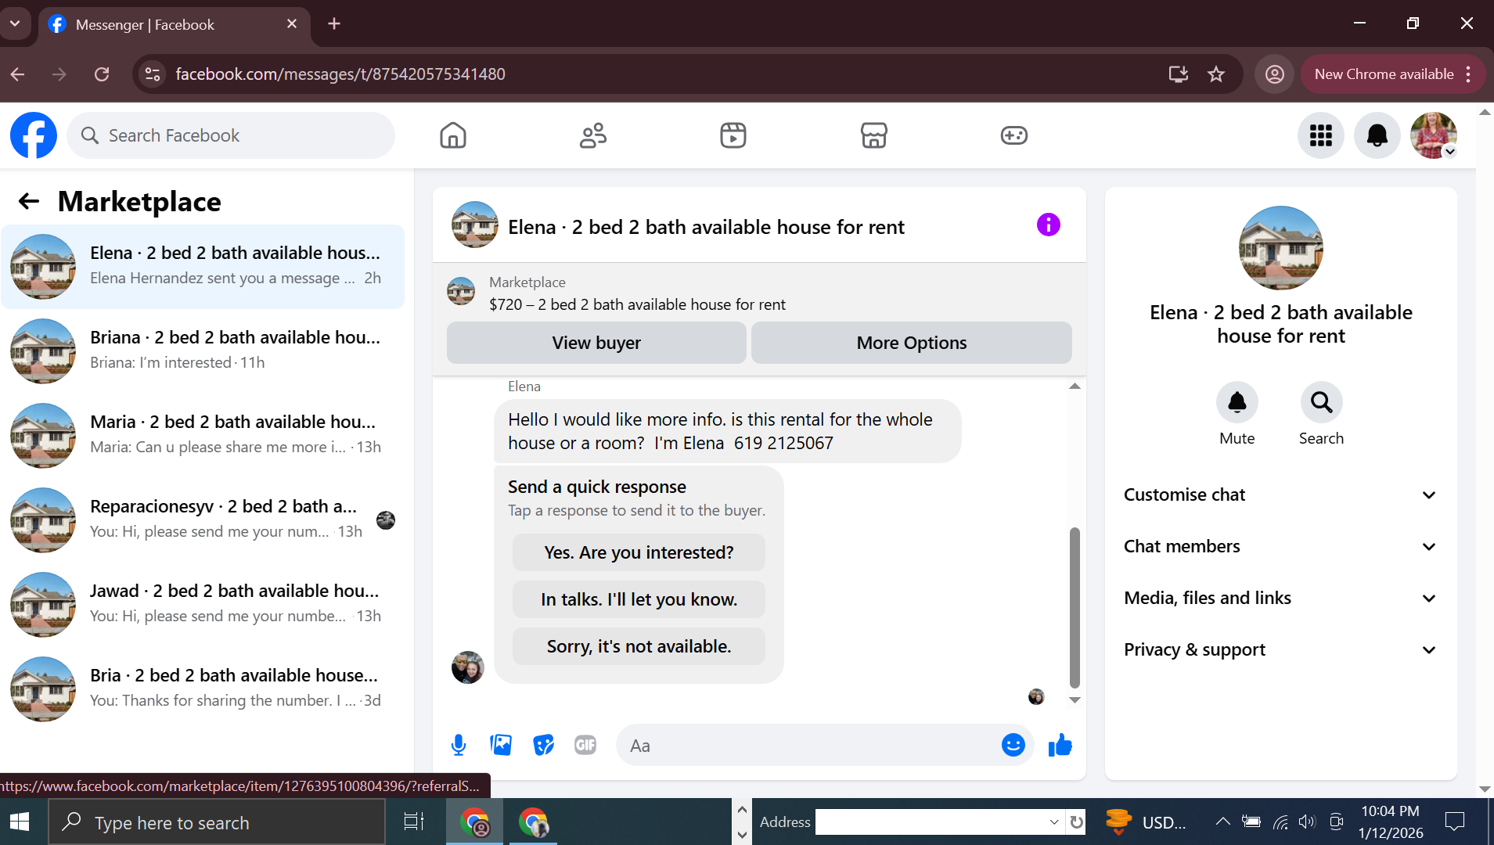
Task: Open the tab search dropdown arrow
Action: point(15,23)
